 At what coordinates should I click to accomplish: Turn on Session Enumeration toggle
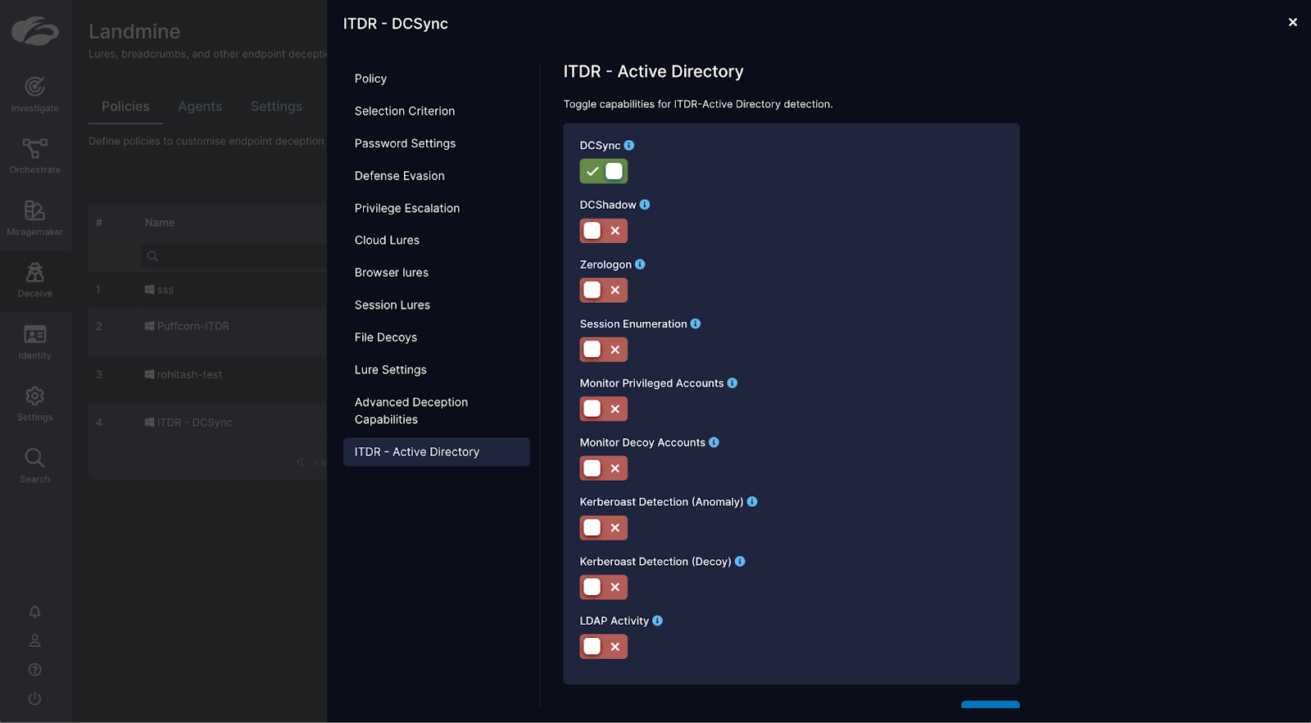[603, 350]
